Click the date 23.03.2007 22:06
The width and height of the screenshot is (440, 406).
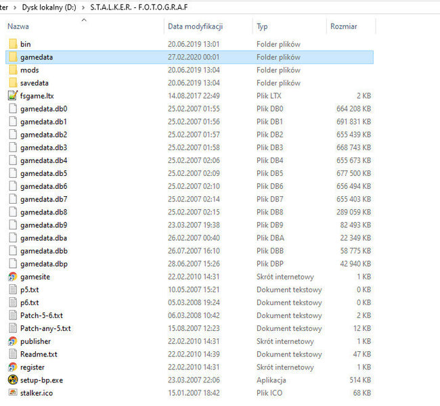pos(194,380)
